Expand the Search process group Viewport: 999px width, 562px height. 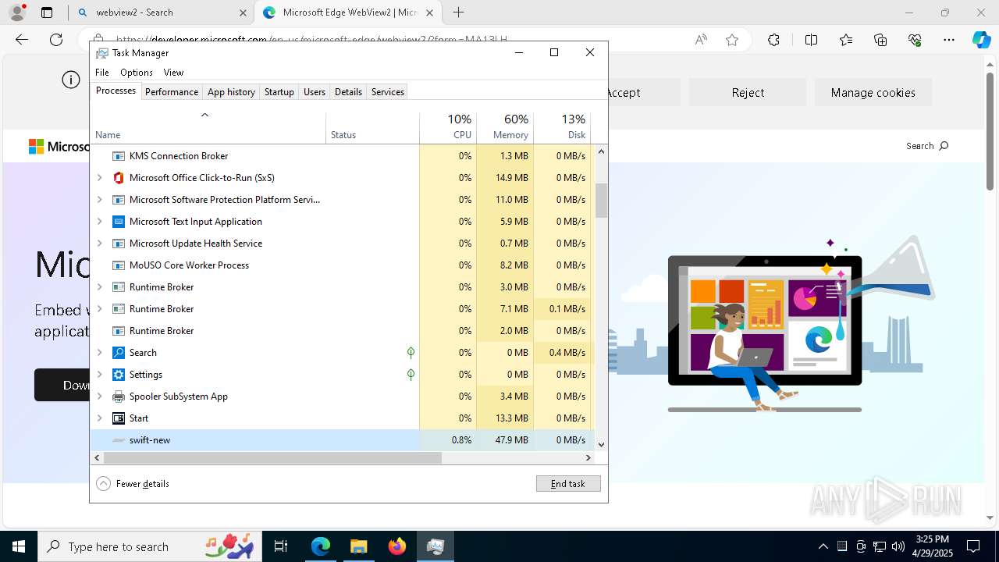point(100,353)
